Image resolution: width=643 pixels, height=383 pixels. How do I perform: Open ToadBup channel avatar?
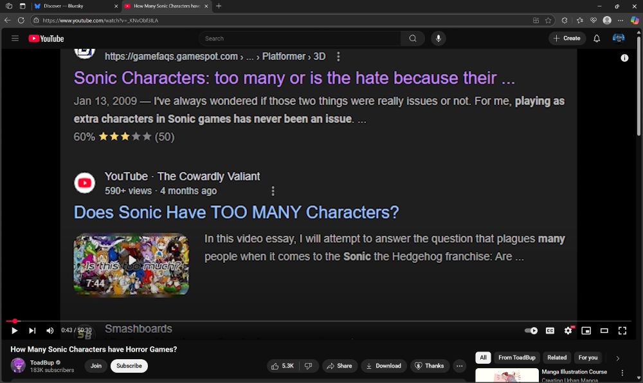click(x=18, y=366)
